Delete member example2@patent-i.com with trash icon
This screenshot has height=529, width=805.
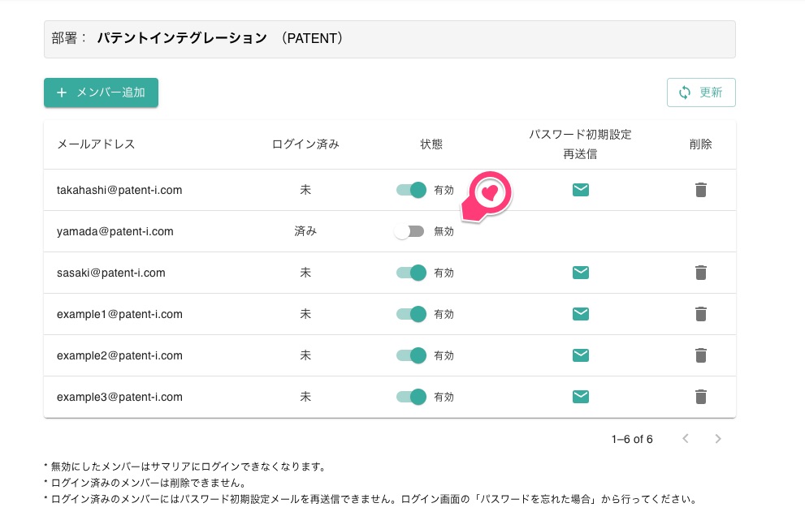701,355
